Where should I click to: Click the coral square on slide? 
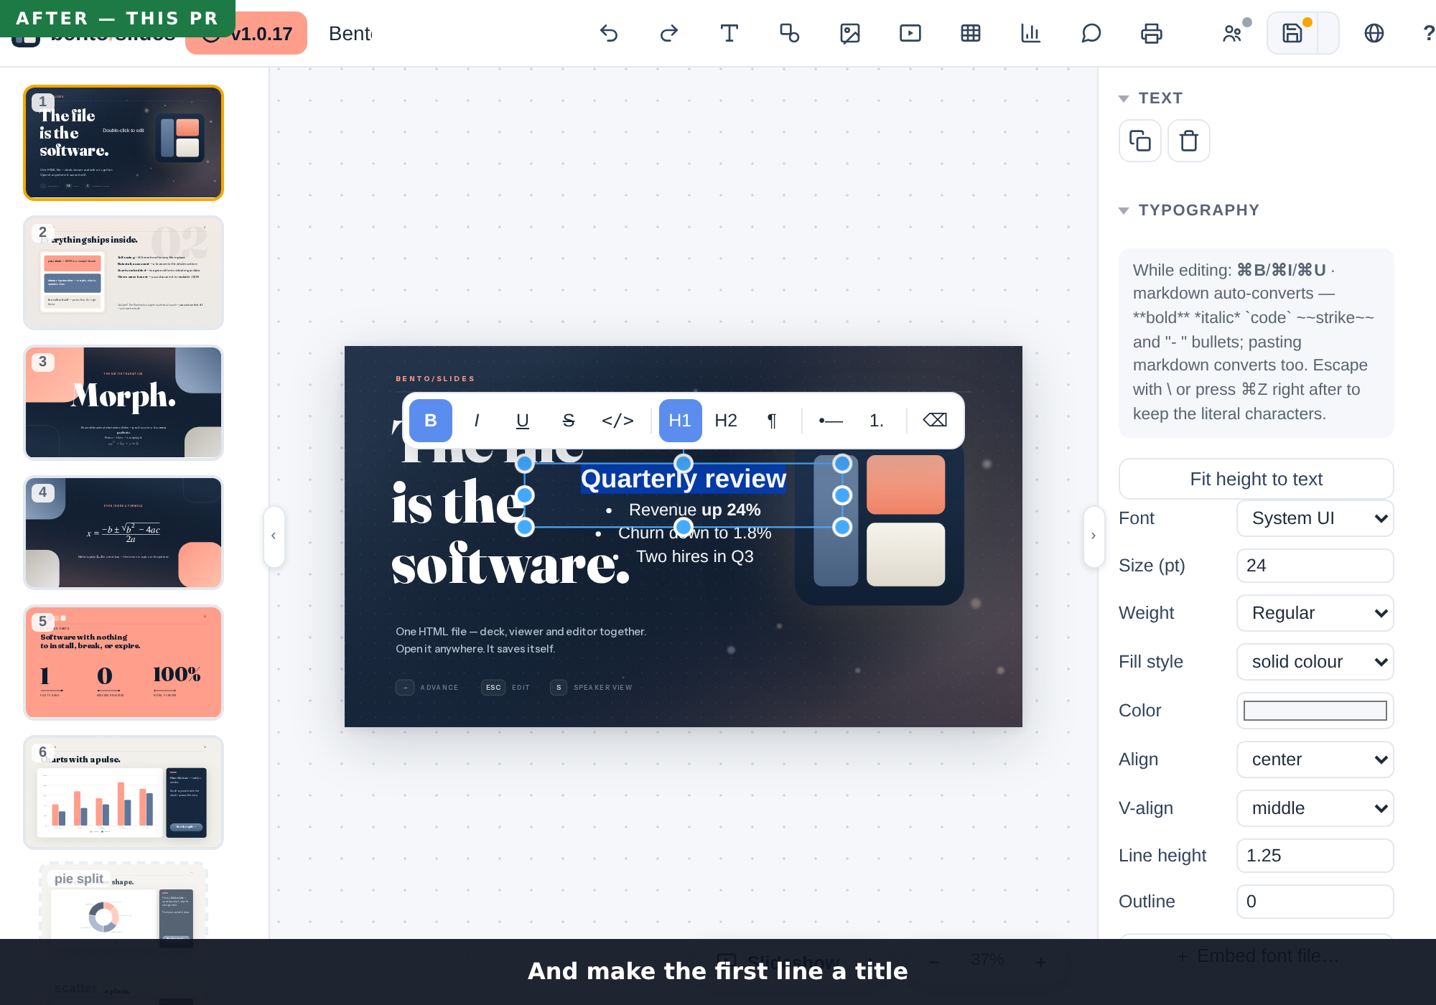[x=905, y=485]
